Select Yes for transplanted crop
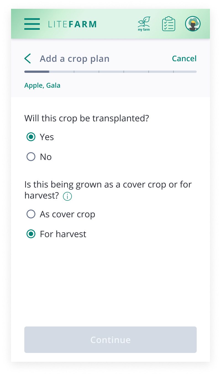The image size is (221, 375). pos(31,137)
